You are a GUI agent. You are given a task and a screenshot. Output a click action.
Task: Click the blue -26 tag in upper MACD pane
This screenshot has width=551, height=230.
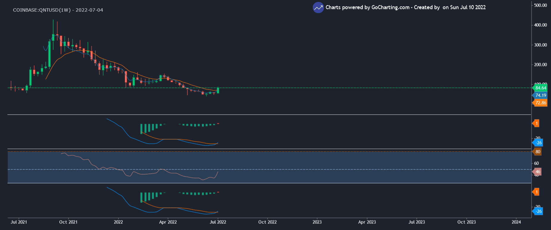pyautogui.click(x=538, y=143)
